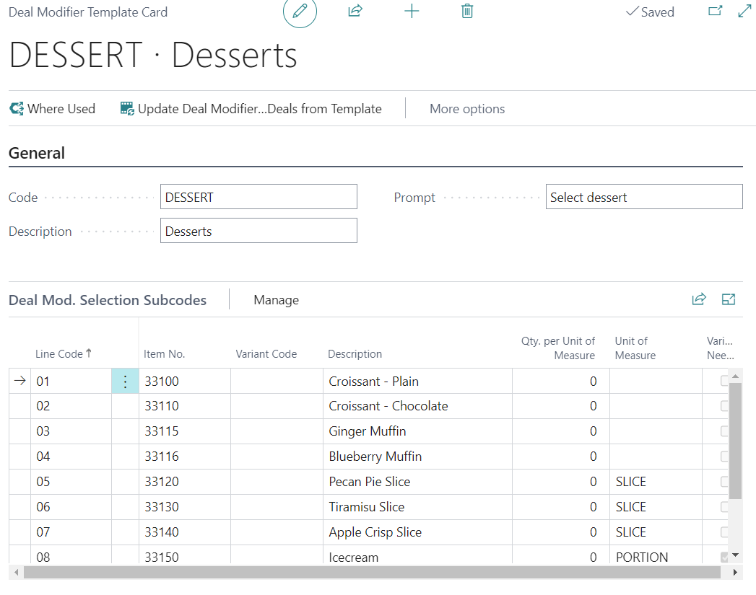This screenshot has width=756, height=595.
Task: Click the subcodes share icon
Action: (698, 299)
